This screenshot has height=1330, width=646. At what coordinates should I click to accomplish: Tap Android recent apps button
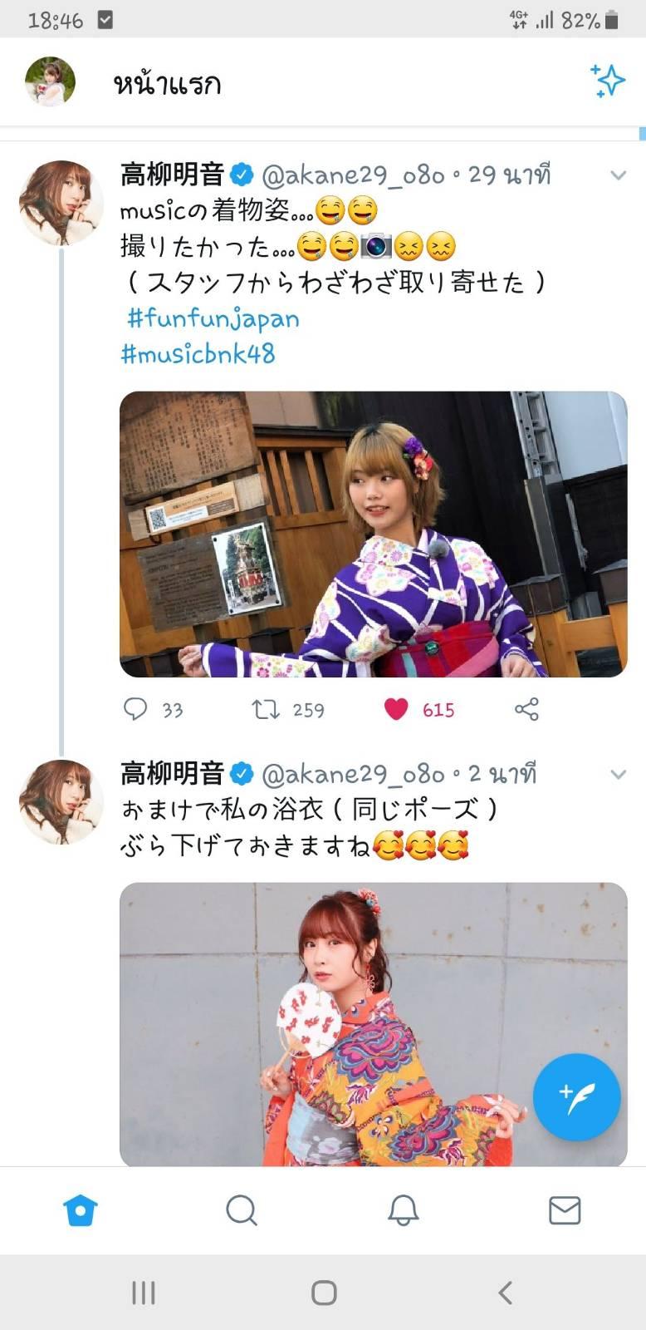pos(144,1293)
